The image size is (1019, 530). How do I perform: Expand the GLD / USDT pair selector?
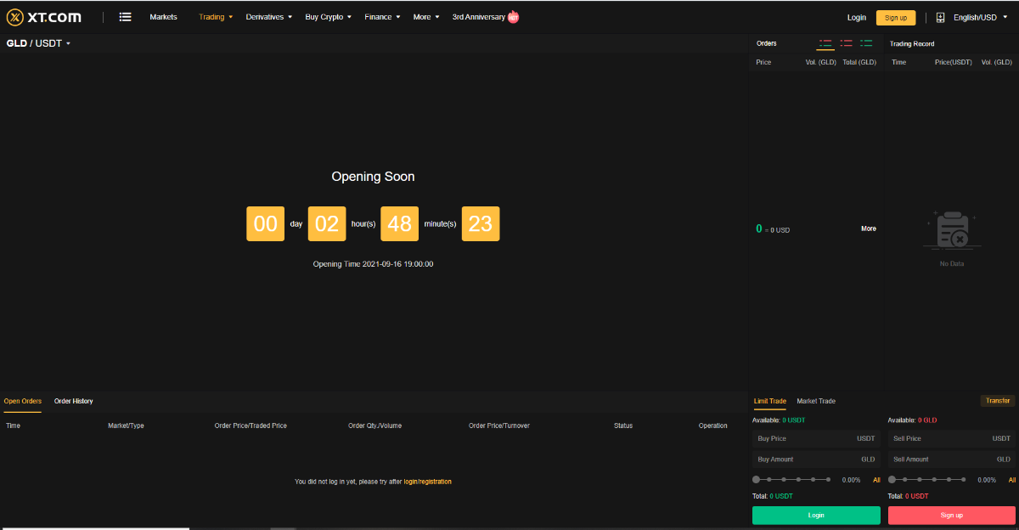pos(39,43)
